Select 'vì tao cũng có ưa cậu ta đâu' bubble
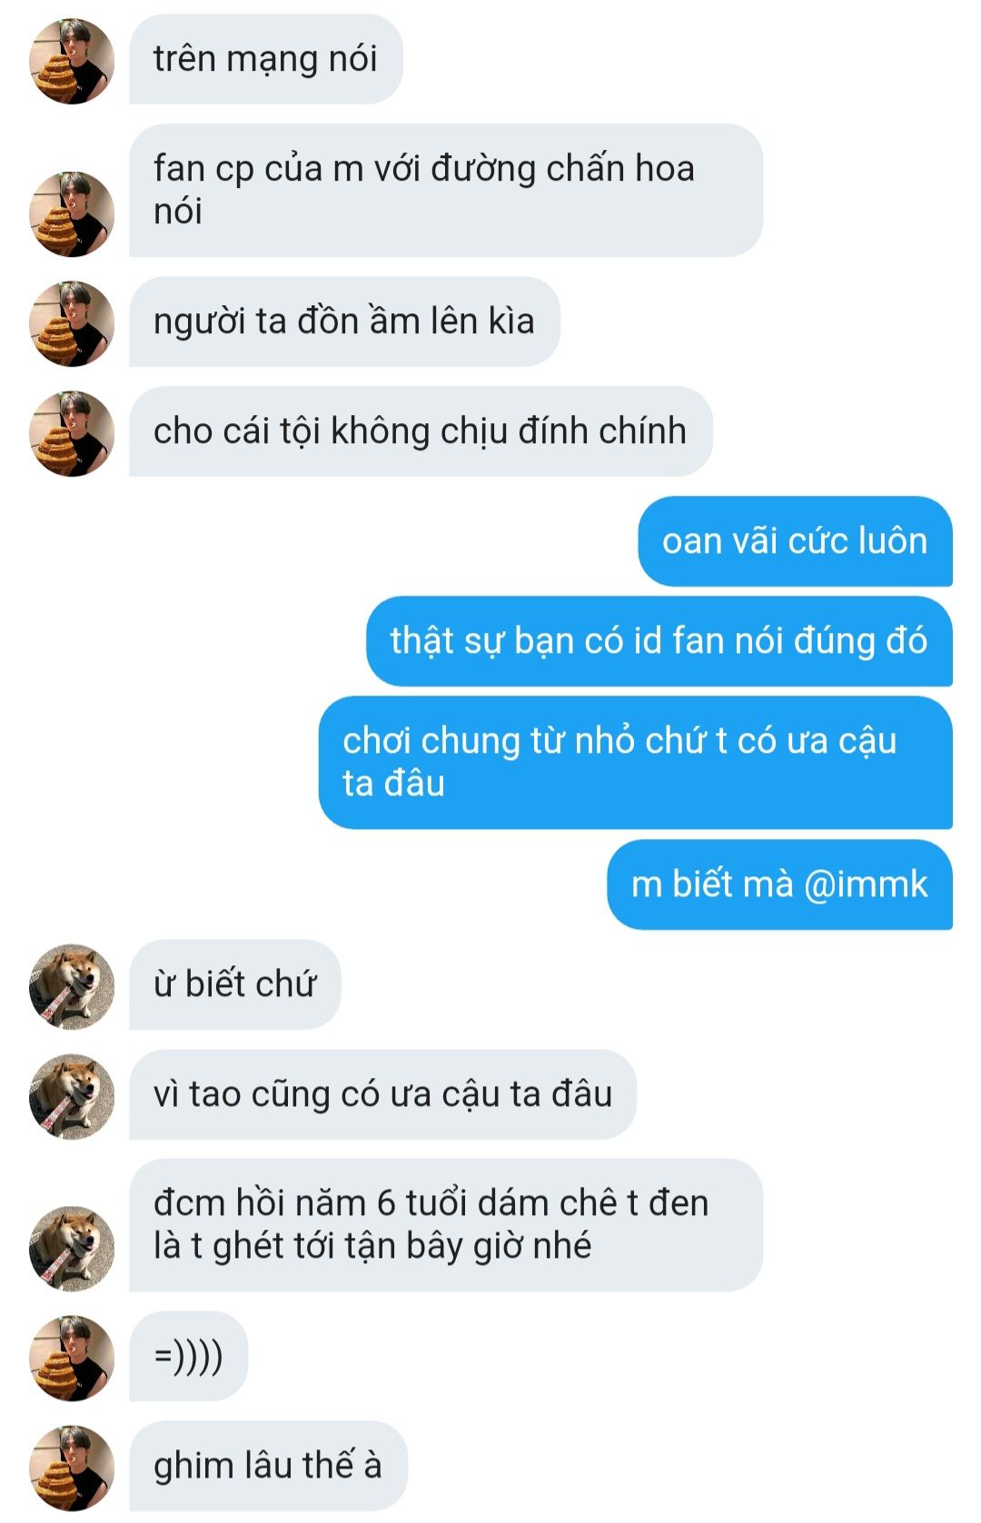Image resolution: width=981 pixels, height=1523 pixels. [x=382, y=1094]
